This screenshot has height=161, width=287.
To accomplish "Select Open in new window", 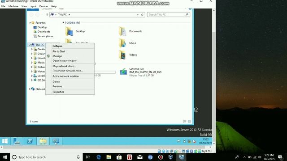I will (x=65, y=61).
